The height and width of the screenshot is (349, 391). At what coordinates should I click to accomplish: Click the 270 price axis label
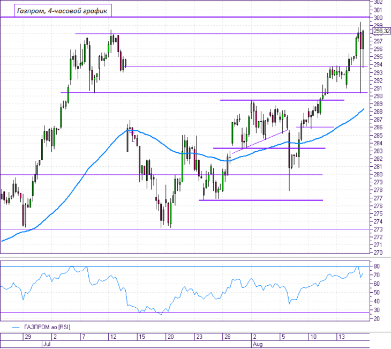point(378,253)
